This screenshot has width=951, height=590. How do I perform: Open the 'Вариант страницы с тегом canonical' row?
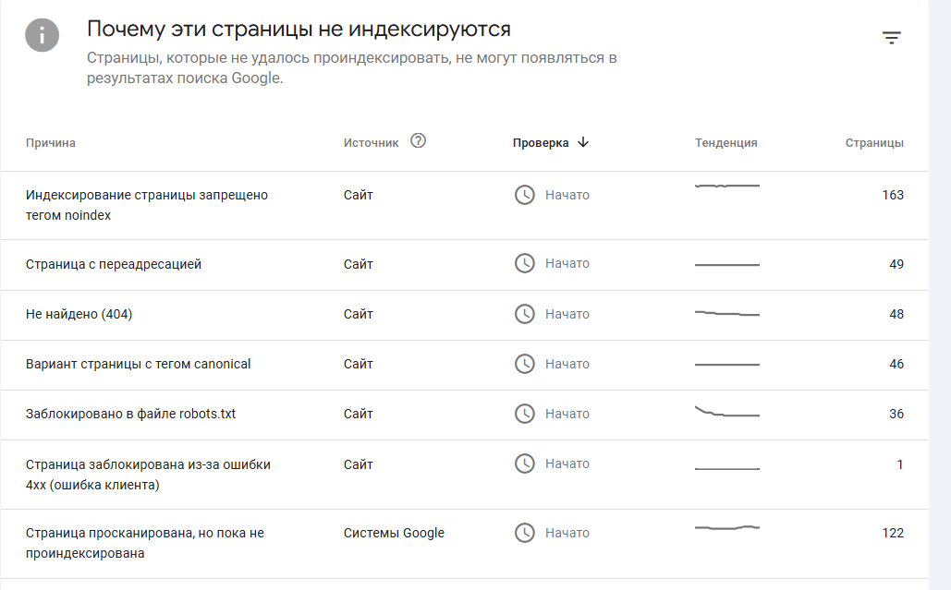465,365
